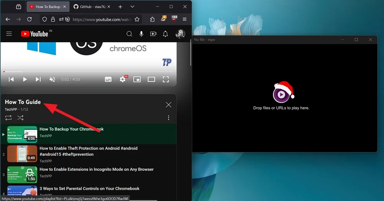Enable loop playlist
The image size is (384, 201).
[x=8, y=118]
